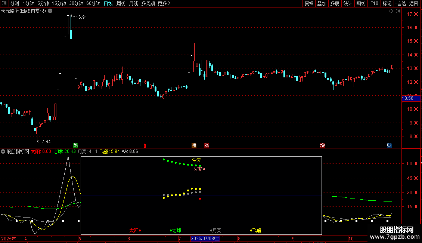Click the 增 event marker icon

322,145
